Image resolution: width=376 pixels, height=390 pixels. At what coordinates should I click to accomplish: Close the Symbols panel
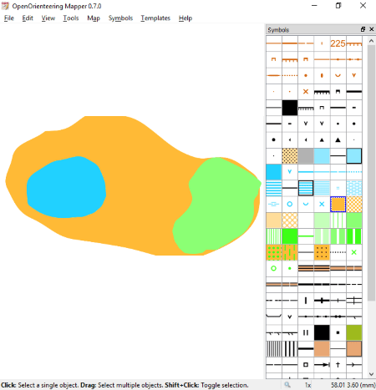372,29
